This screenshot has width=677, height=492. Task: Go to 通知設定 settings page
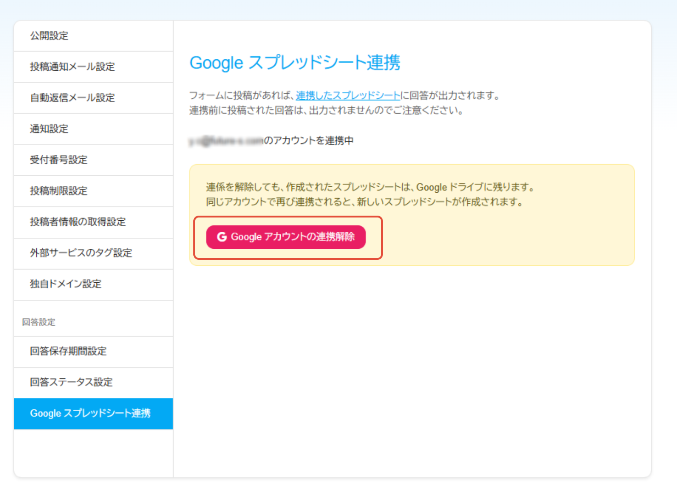coord(93,129)
